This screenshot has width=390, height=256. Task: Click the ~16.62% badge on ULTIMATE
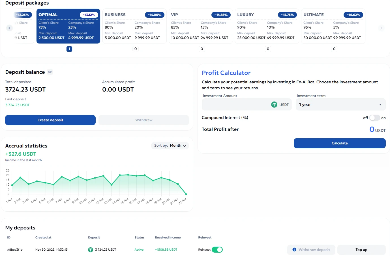tap(353, 15)
